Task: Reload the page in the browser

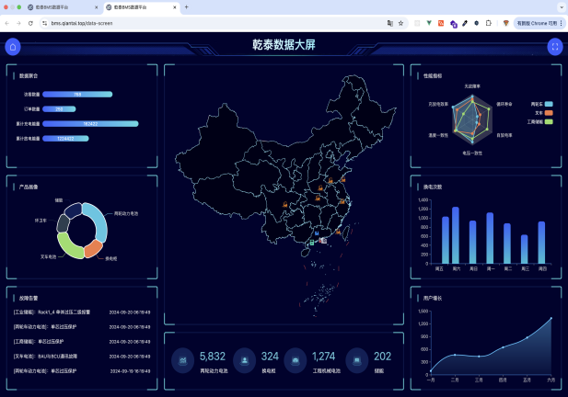Action: [30, 22]
